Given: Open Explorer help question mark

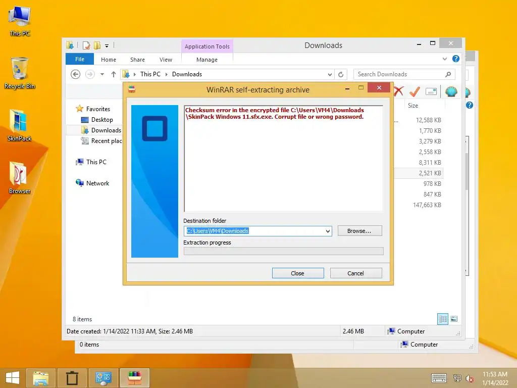Looking at the screenshot, I should [456, 59].
